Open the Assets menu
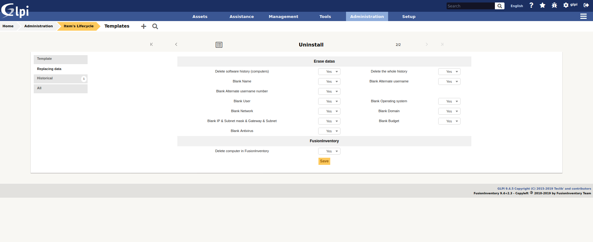 [200, 17]
